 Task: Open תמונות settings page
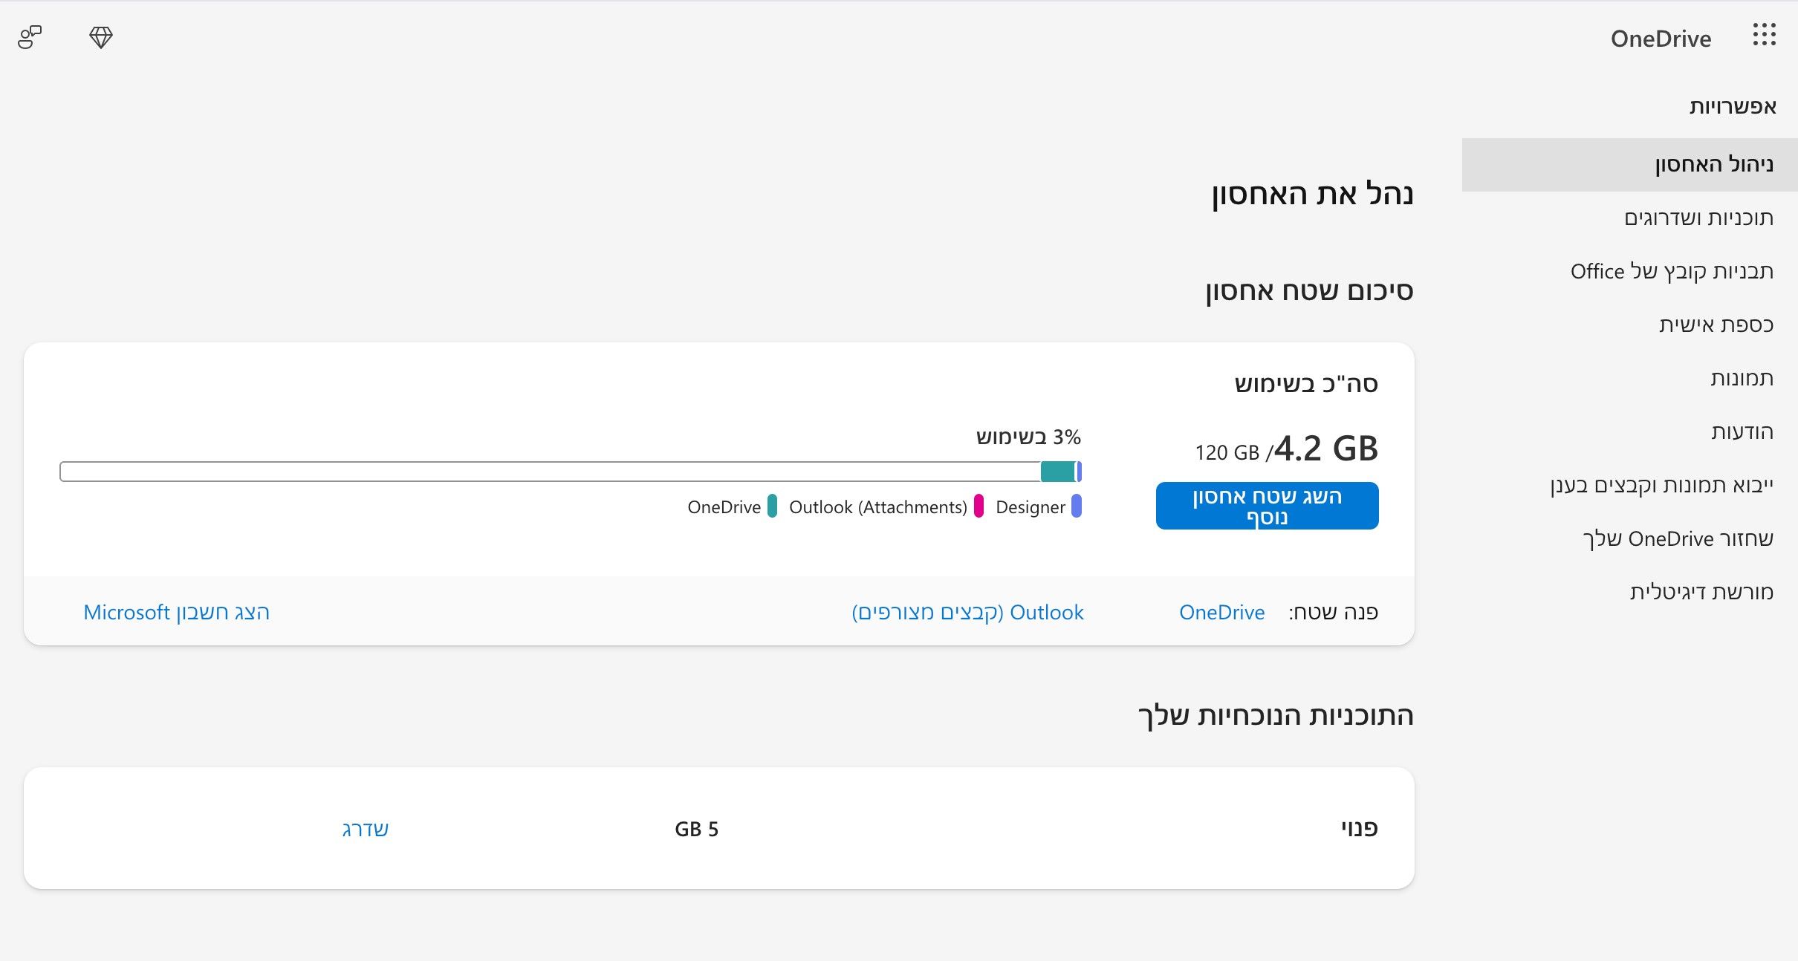click(1742, 378)
